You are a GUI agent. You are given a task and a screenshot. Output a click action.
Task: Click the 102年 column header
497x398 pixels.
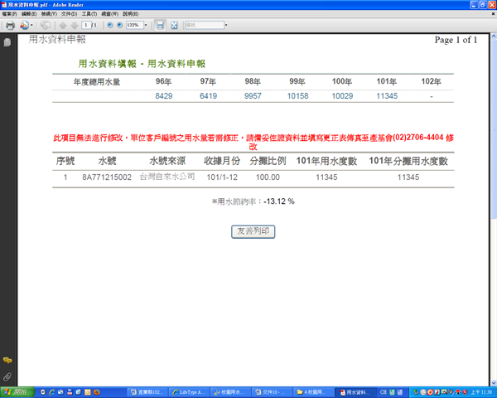point(431,81)
